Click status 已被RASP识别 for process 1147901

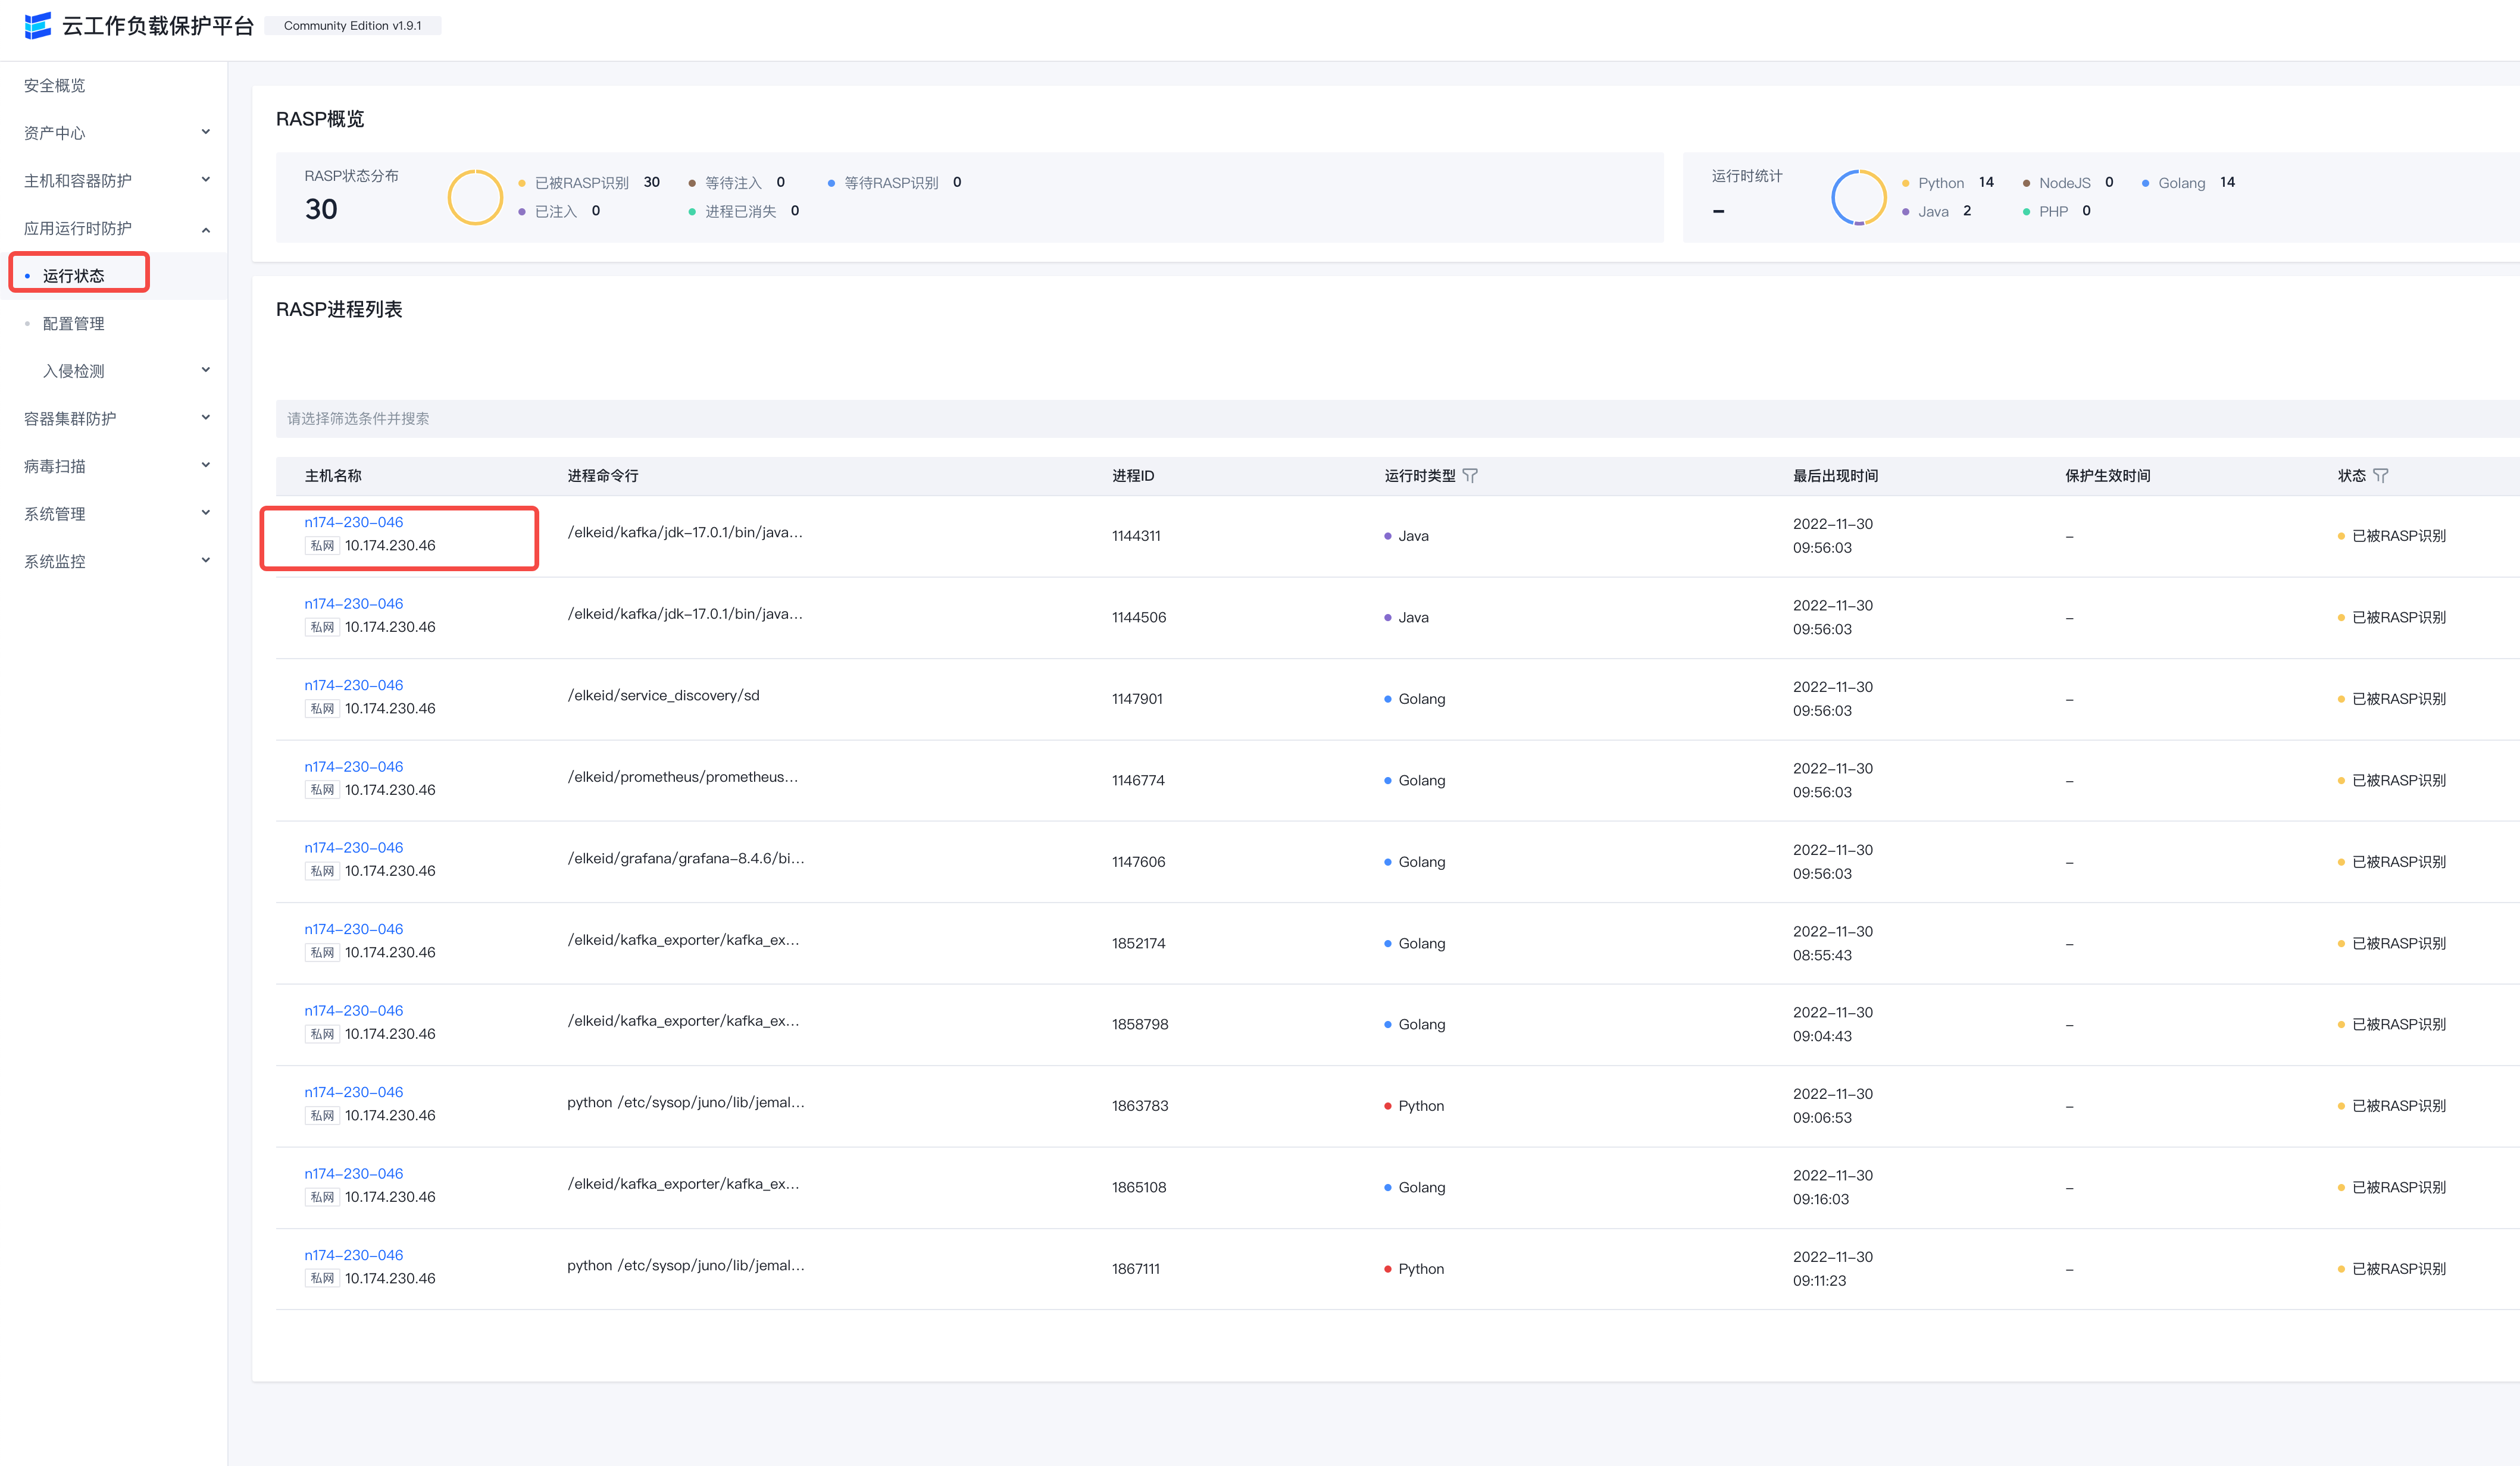[2392, 700]
